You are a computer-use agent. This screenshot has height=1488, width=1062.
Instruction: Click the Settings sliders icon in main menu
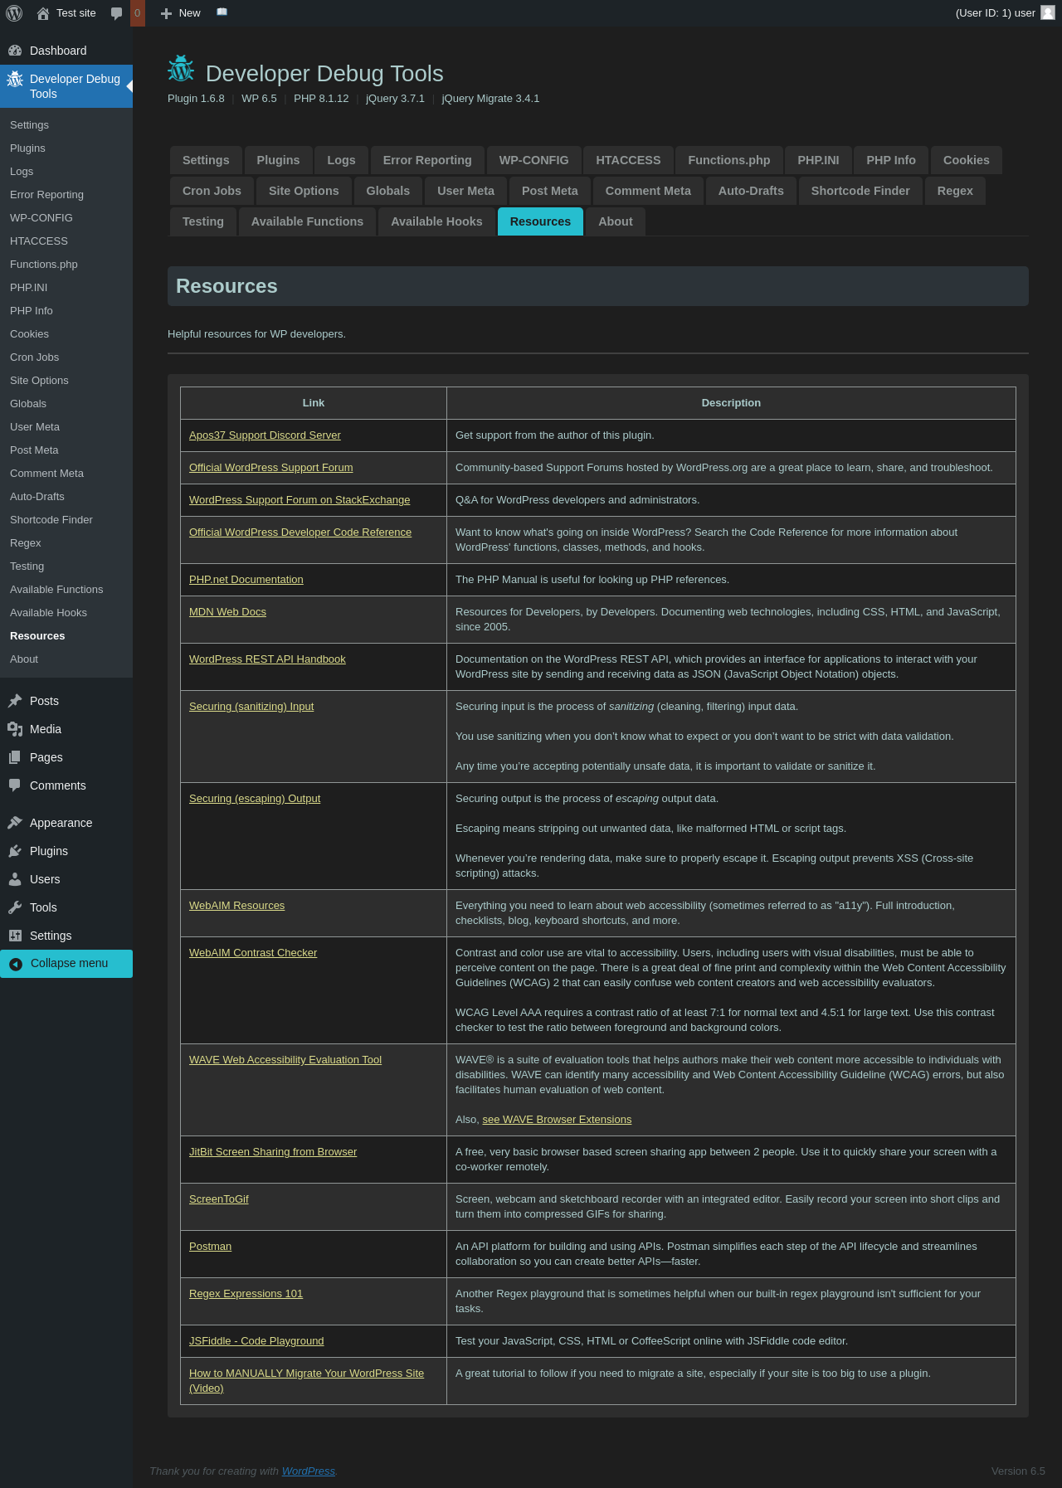point(15,936)
